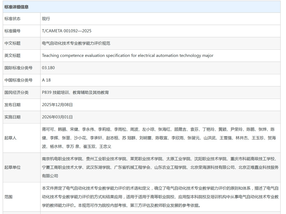Click the ICS classification value 03.180
The height and width of the screenshot is (214, 286).
48,68
